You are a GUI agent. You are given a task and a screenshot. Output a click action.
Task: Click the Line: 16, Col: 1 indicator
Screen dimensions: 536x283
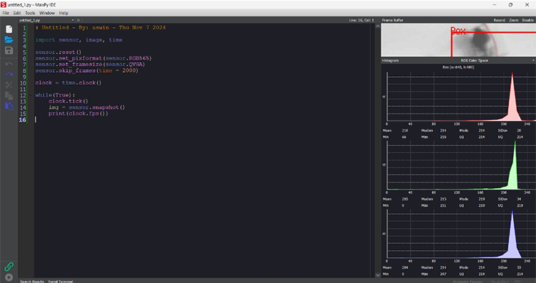pos(362,20)
